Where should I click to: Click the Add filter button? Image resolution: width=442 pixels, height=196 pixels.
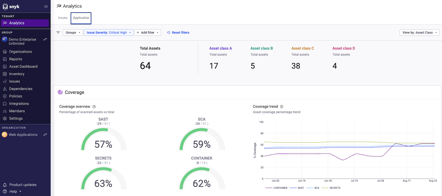148,32
